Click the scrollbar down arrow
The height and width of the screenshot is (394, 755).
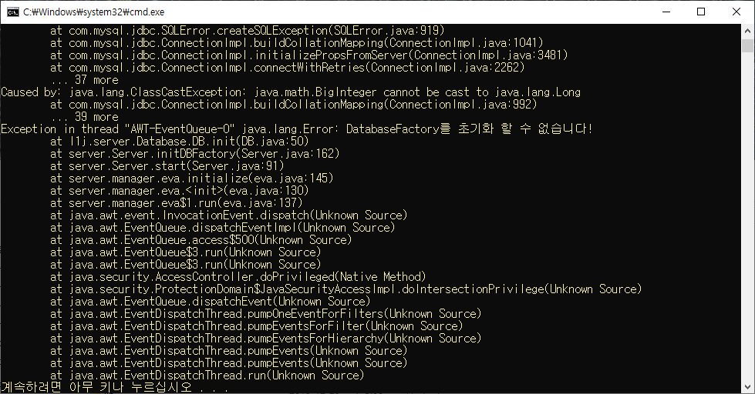coord(747,387)
